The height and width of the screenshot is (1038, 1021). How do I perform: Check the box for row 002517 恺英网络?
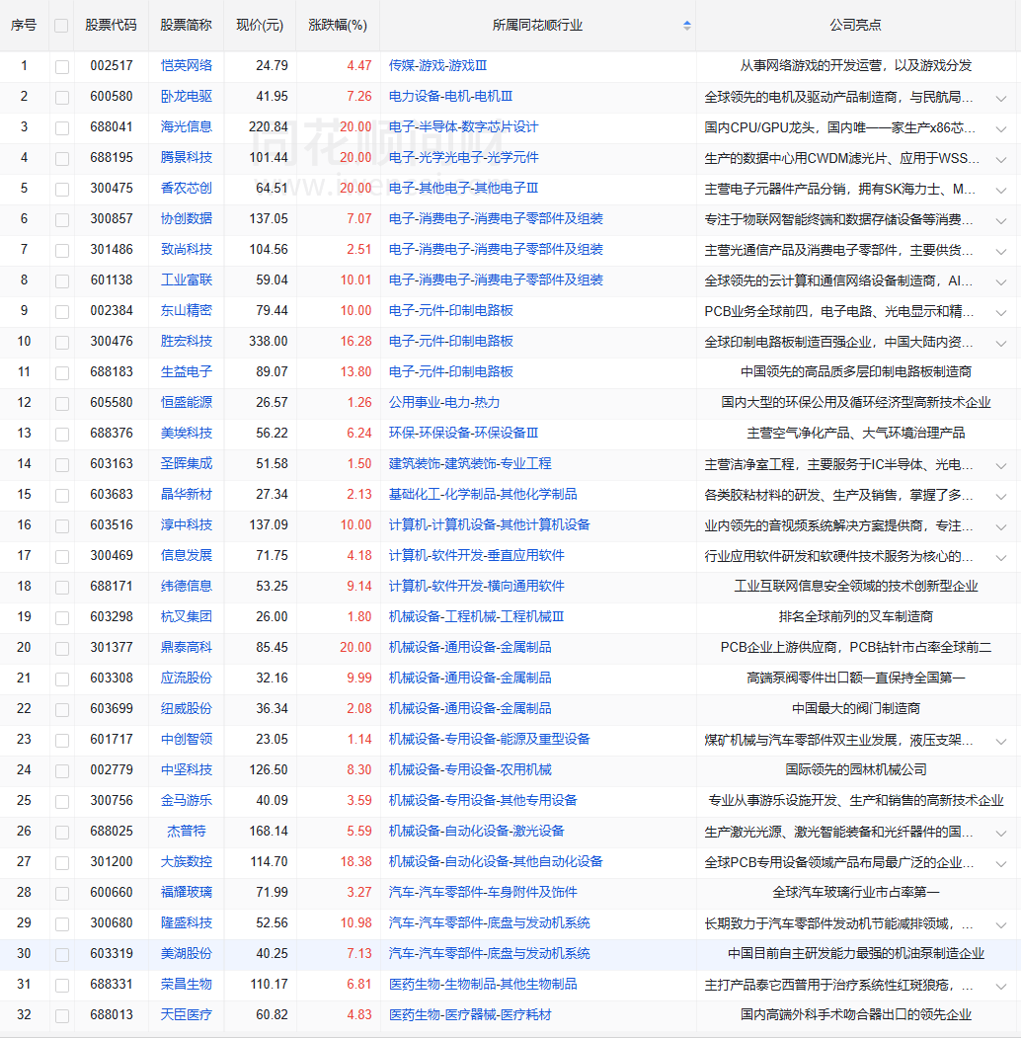[x=62, y=66]
